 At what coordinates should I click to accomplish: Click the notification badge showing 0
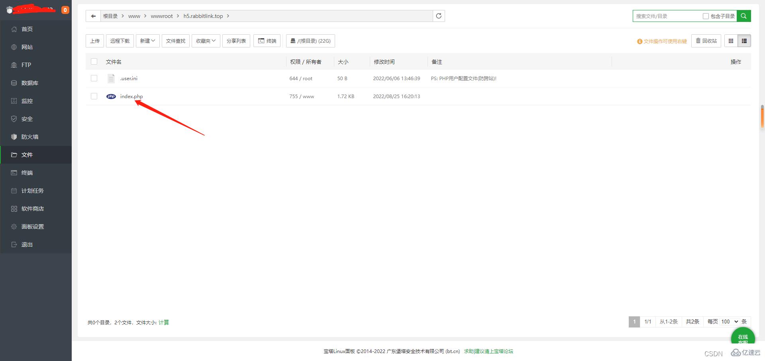click(x=65, y=10)
